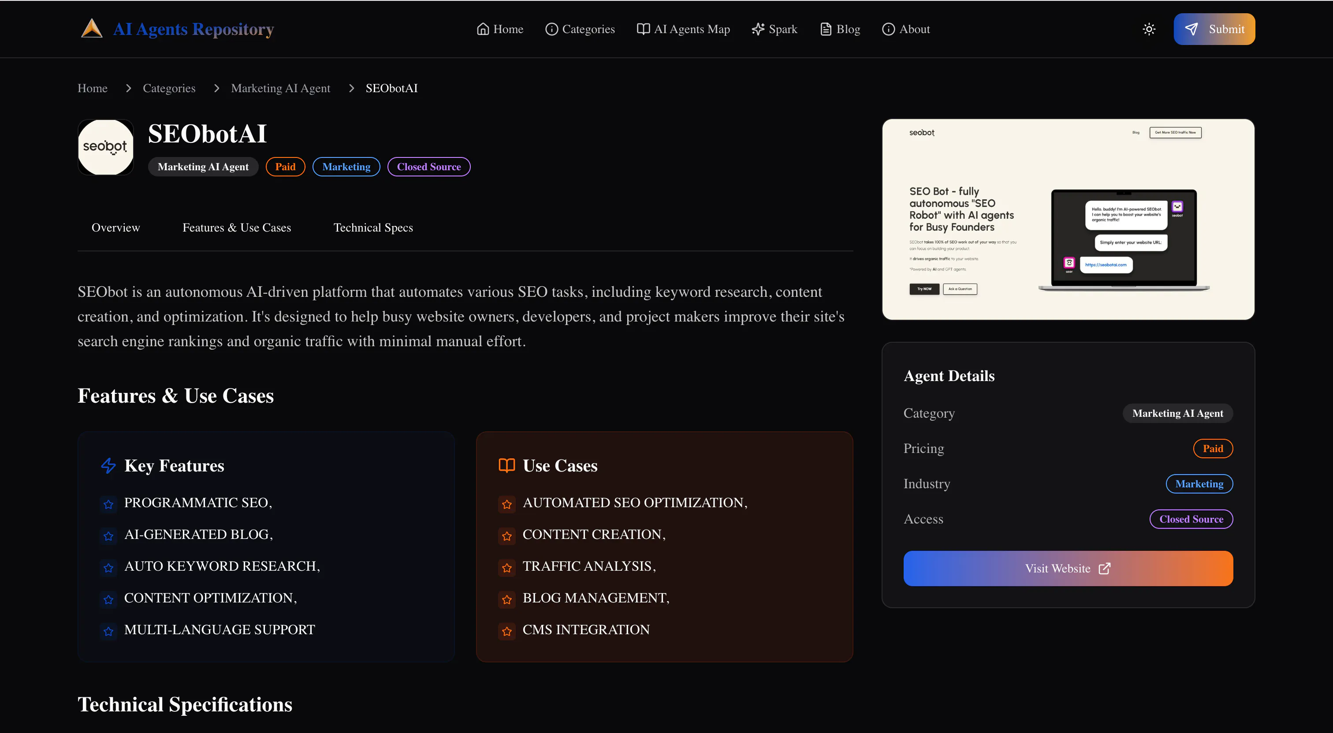Open the About nav link

coord(905,29)
